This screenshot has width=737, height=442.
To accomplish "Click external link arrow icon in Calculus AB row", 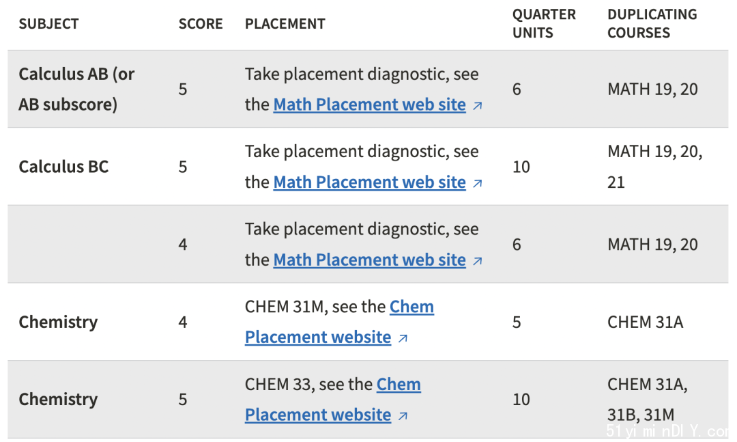I will tap(477, 107).
